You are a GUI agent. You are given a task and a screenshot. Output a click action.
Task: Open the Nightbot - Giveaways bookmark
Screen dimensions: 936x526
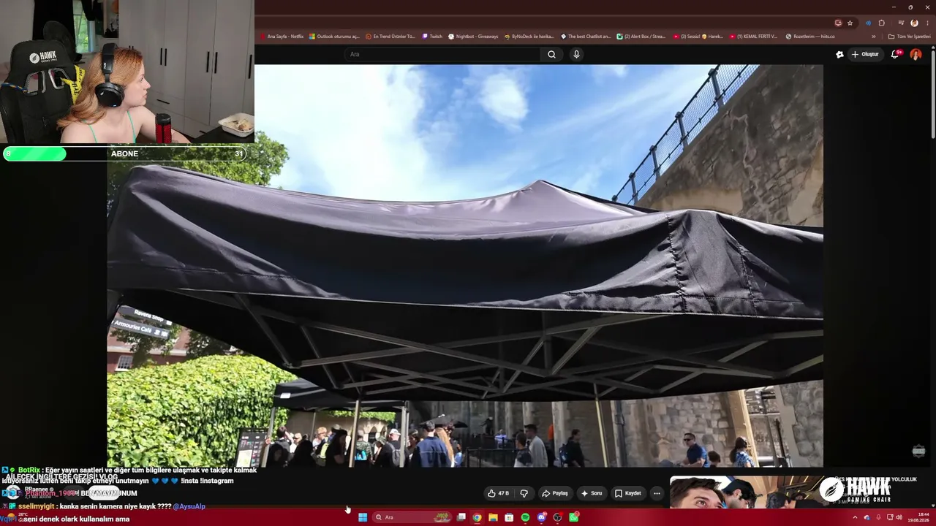coord(473,37)
